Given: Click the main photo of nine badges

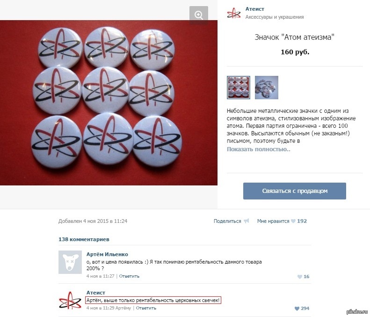Looking at the screenshot, I should (x=109, y=103).
